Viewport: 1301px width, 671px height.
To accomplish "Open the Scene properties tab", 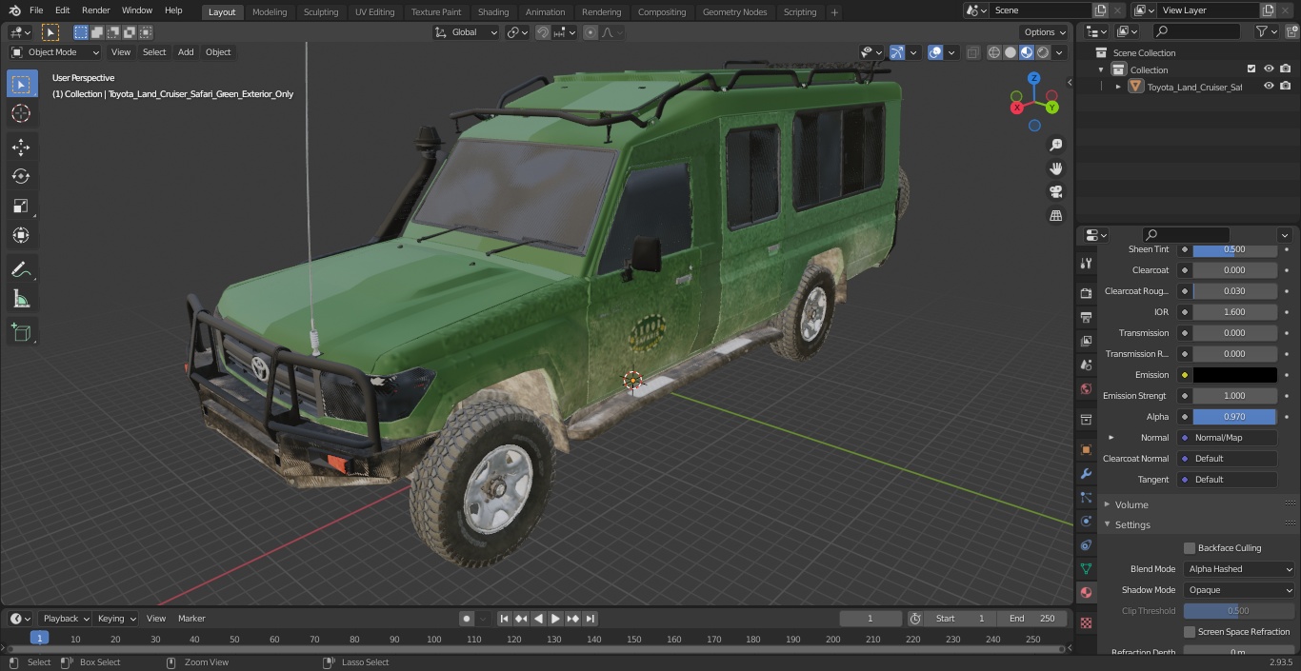I will coord(1086,365).
